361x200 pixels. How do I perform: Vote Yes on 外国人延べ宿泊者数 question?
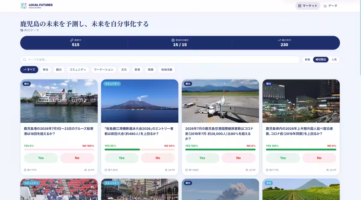[283, 158]
